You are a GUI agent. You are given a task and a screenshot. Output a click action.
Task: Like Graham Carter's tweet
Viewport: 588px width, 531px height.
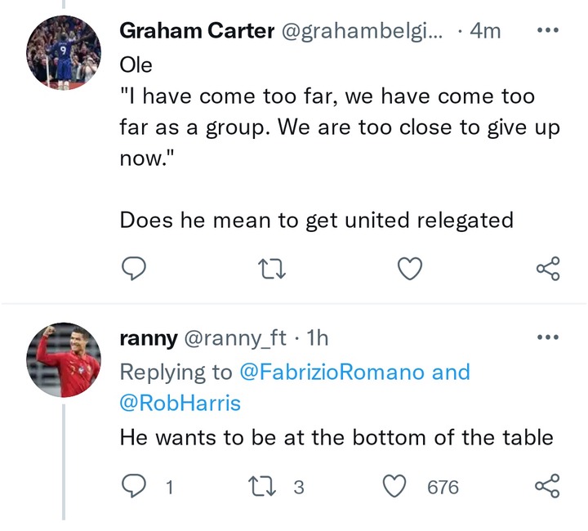[x=410, y=269]
